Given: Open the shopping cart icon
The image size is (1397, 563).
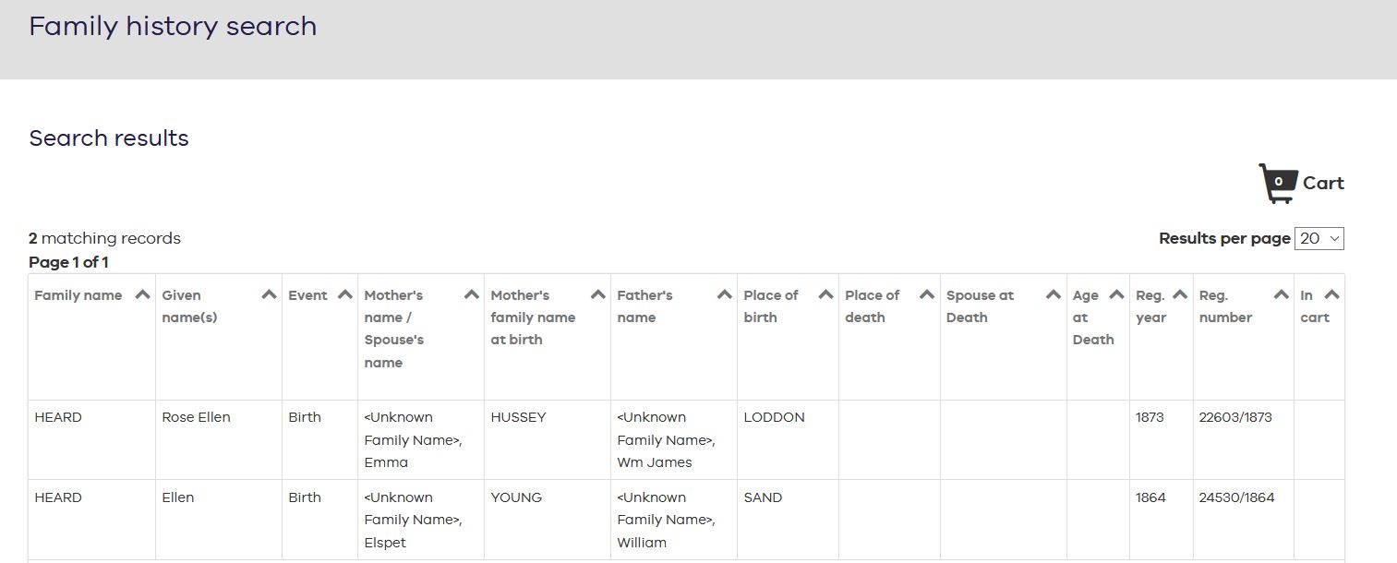Looking at the screenshot, I should pyautogui.click(x=1278, y=183).
